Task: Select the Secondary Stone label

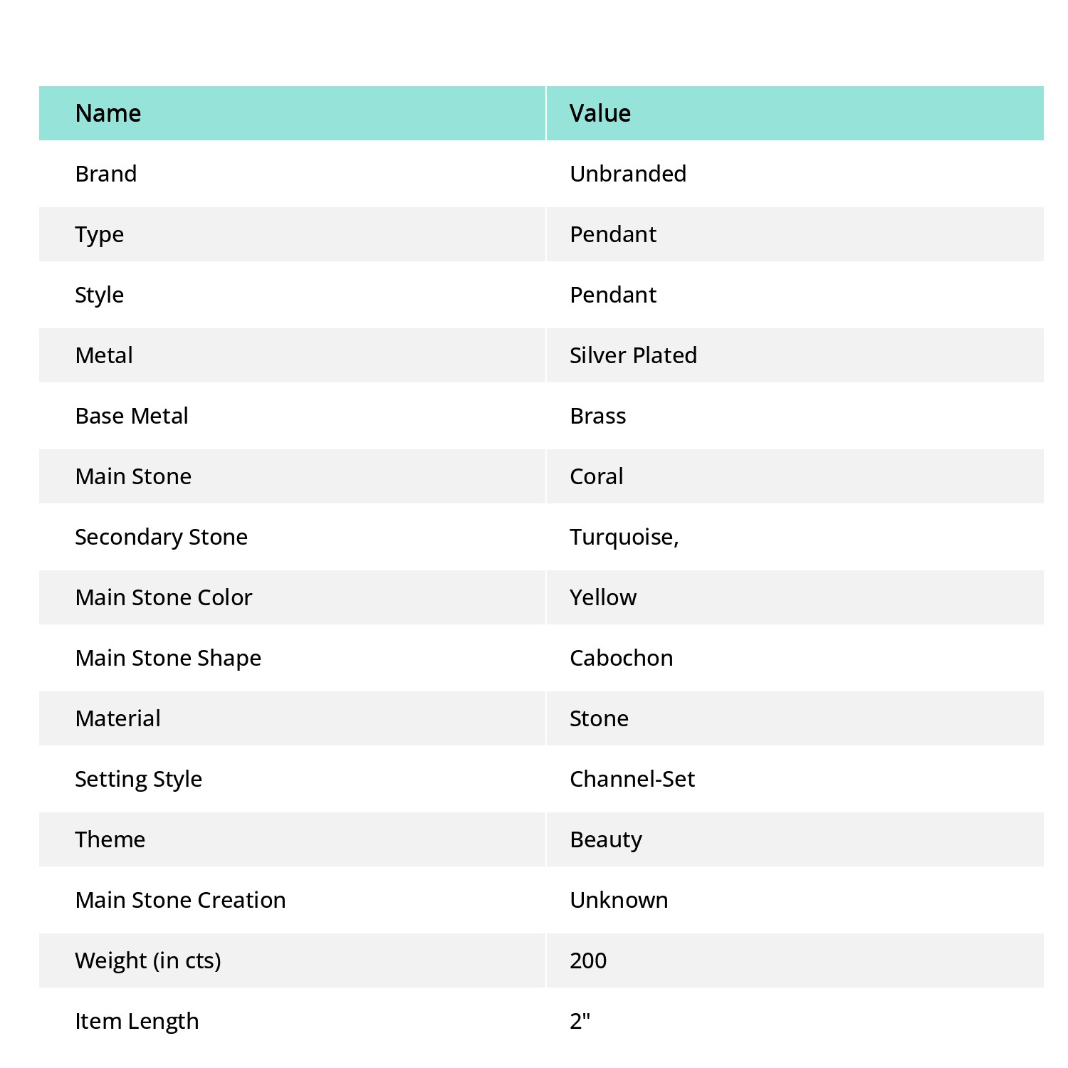Action: tap(162, 537)
